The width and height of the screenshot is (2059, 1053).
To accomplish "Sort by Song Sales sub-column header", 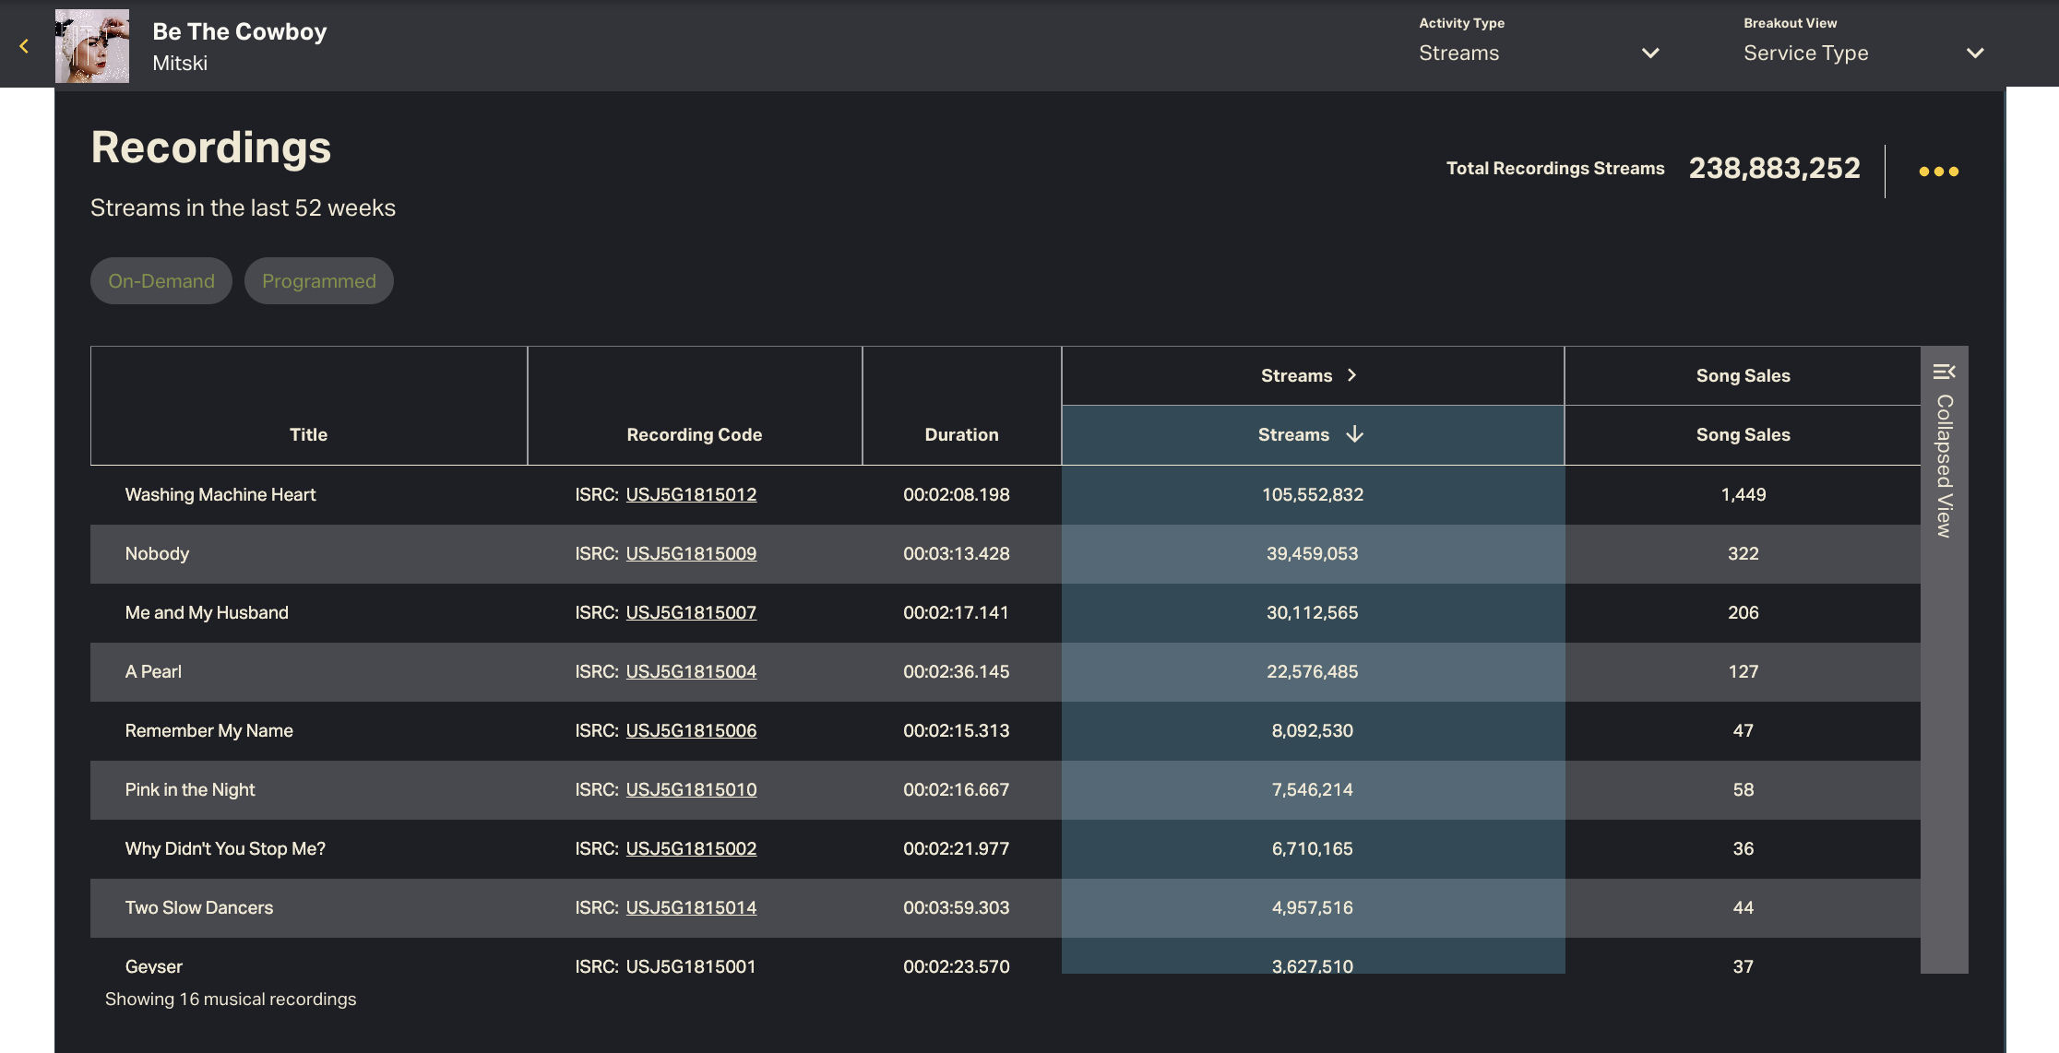I will (x=1743, y=434).
